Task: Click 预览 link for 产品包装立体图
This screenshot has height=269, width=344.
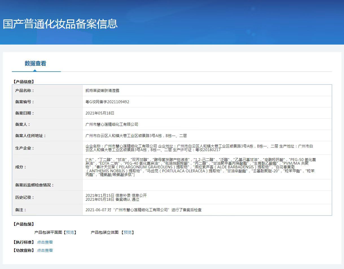Action: 128,232
